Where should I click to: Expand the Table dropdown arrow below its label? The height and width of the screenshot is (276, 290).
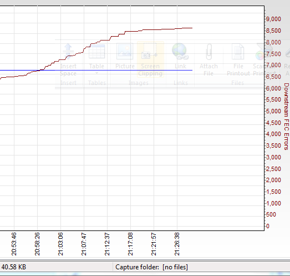click(96, 73)
